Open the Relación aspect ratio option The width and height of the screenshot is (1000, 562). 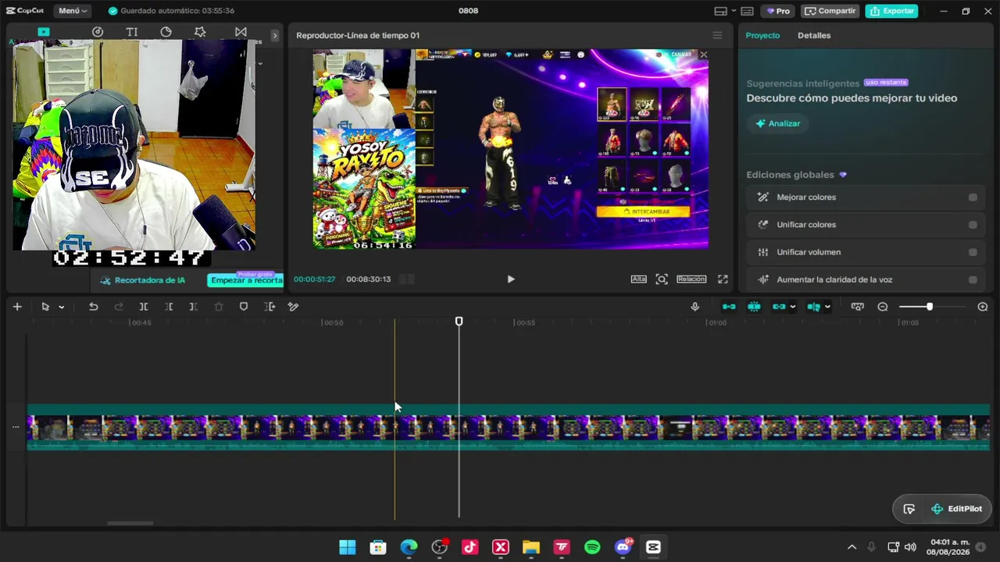pyautogui.click(x=691, y=279)
